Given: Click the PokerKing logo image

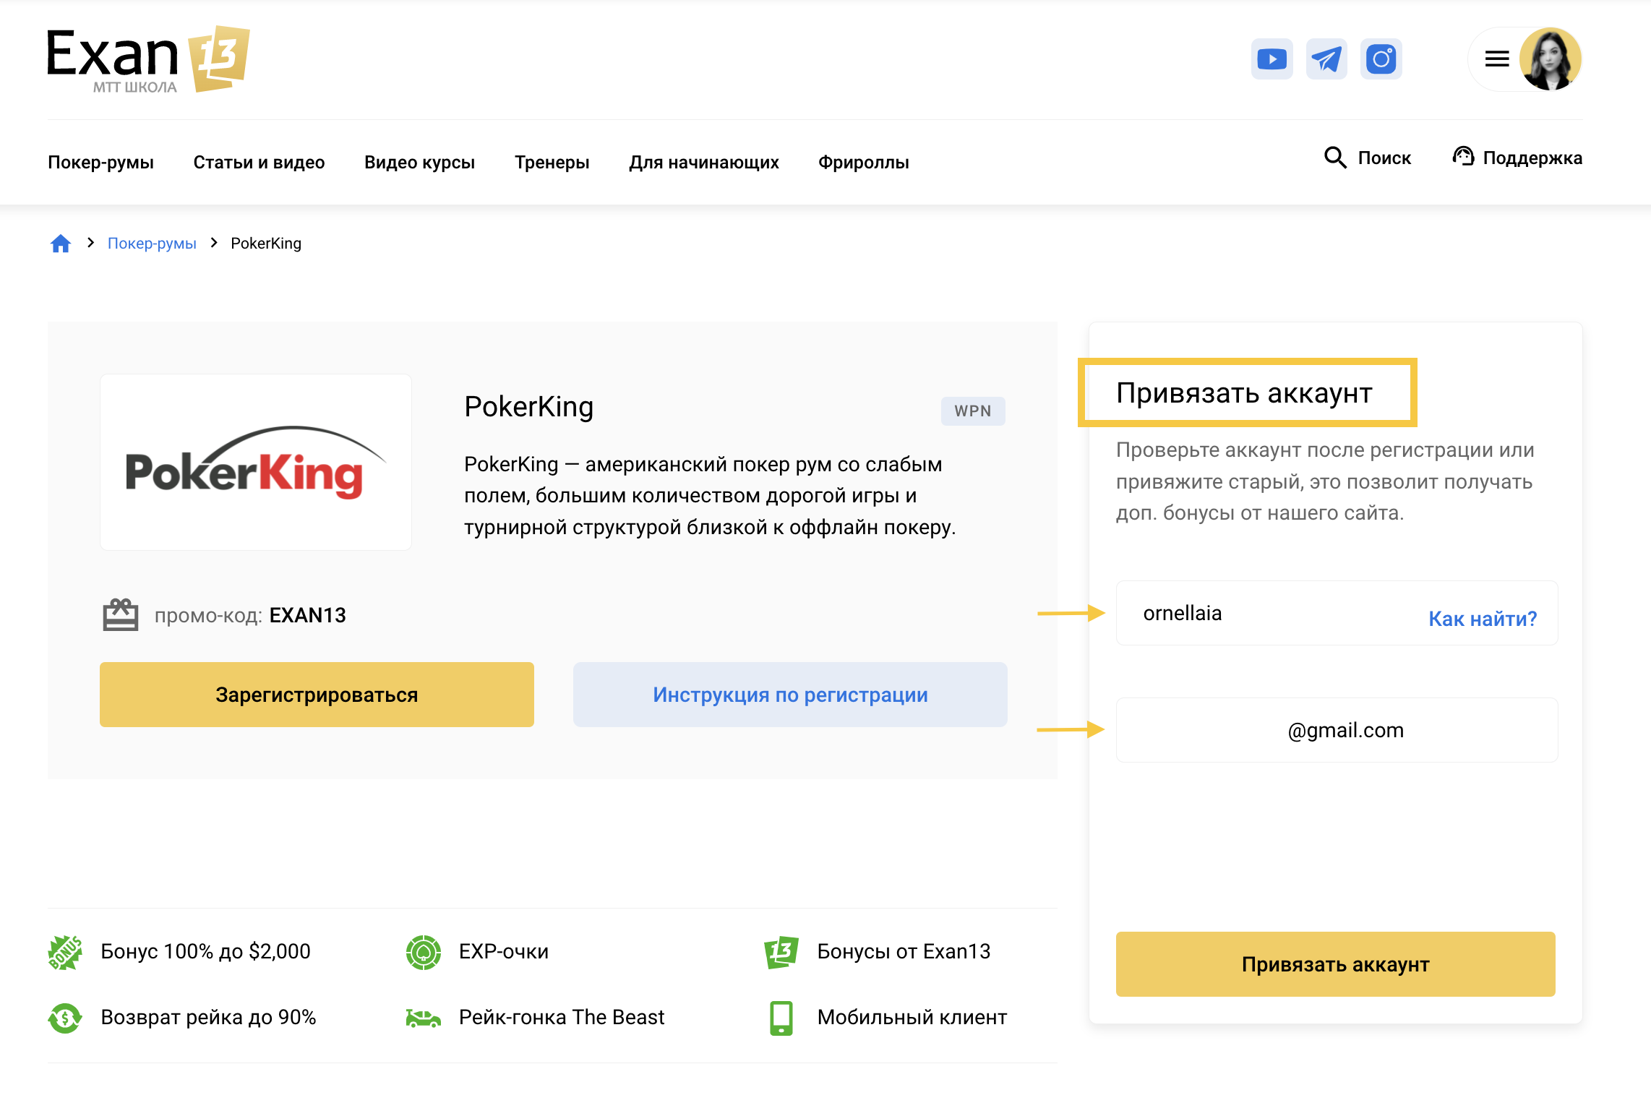Looking at the screenshot, I should pos(256,463).
